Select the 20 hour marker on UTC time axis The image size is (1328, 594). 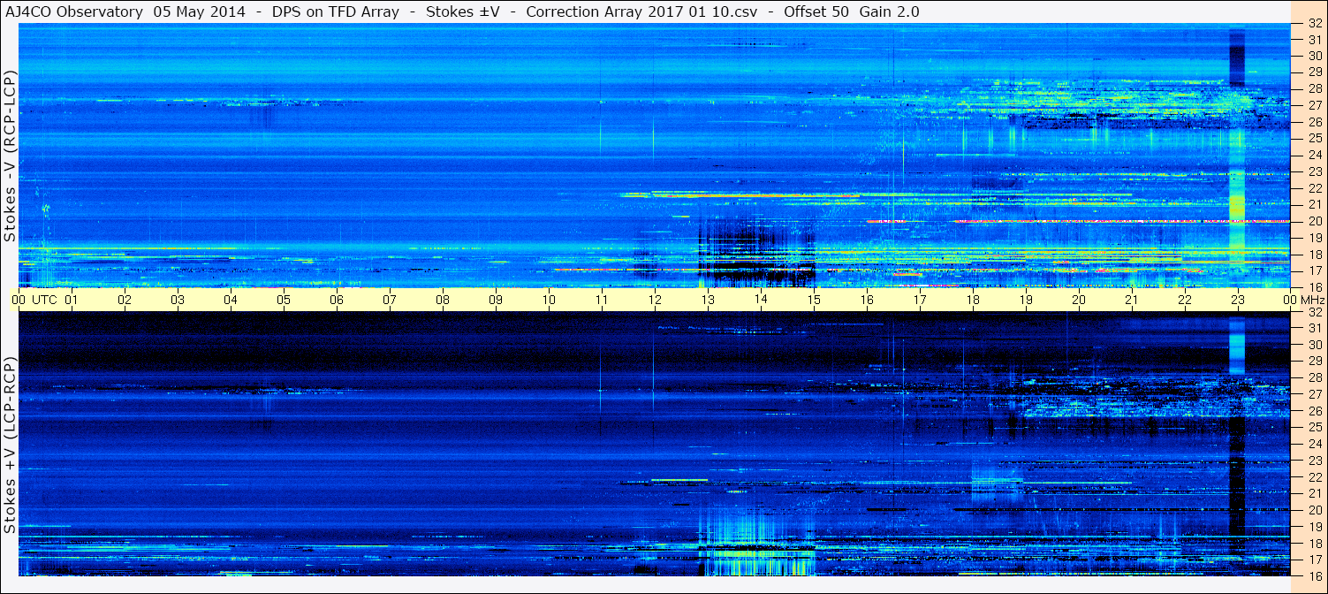(1079, 300)
